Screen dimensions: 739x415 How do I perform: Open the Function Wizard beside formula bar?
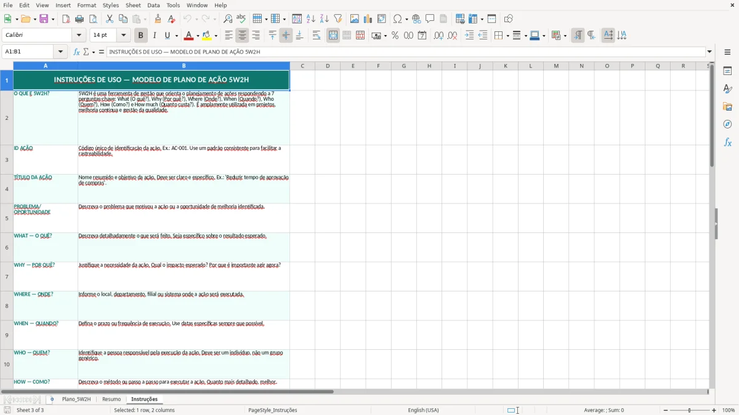point(77,52)
